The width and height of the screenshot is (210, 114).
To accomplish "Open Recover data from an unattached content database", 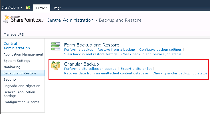I will coord(106,73).
